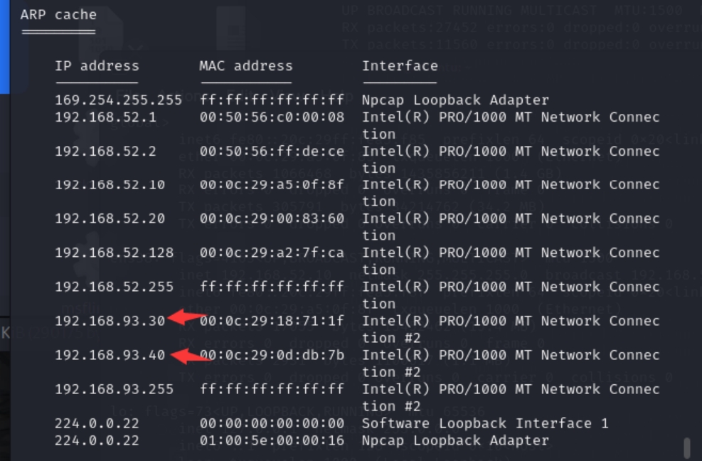The width and height of the screenshot is (702, 461).
Task: Select the 192.168.93.255 broadcast IP entry
Action: [114, 389]
